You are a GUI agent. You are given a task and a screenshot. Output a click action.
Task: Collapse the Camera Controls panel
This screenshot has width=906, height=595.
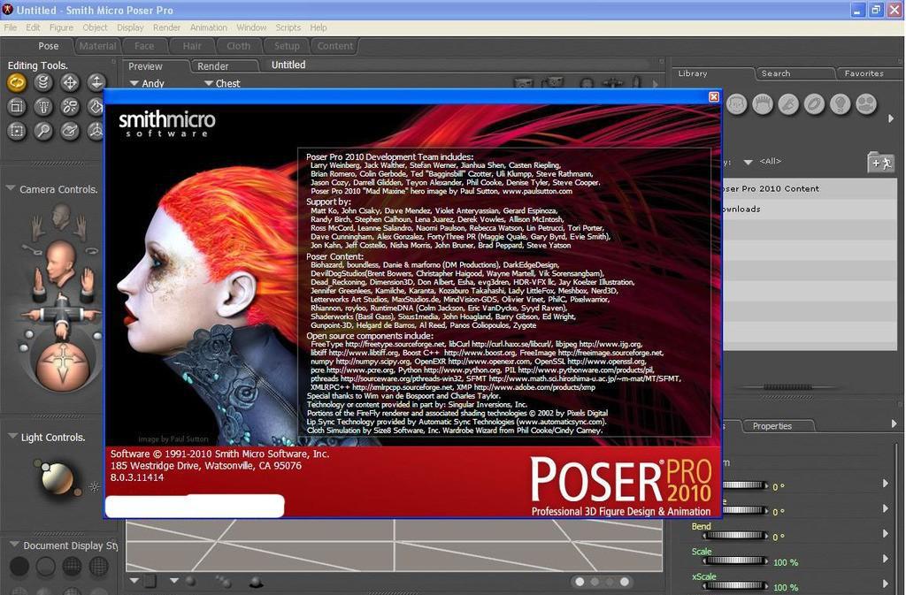pyautogui.click(x=11, y=188)
